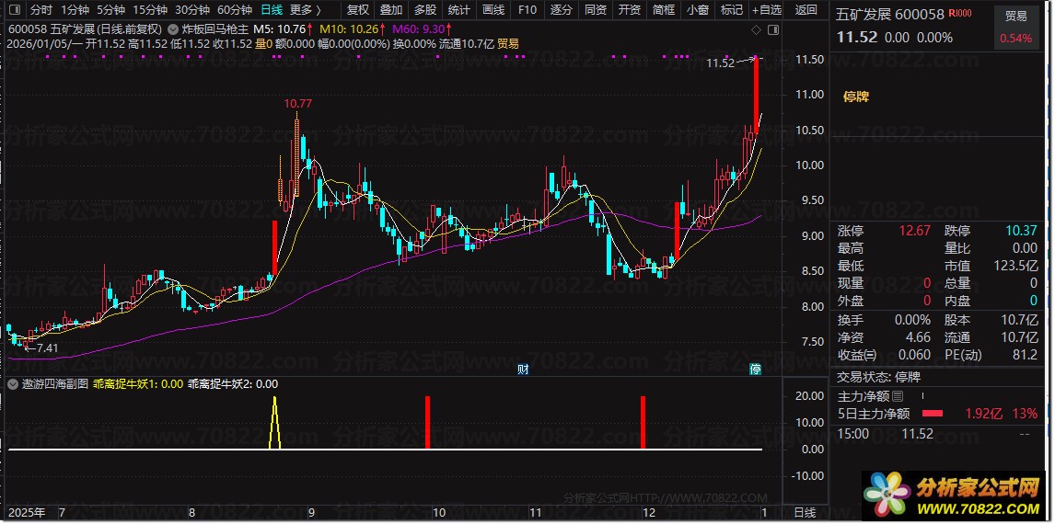Click the M10: 10.26 moving average label

pos(352,29)
